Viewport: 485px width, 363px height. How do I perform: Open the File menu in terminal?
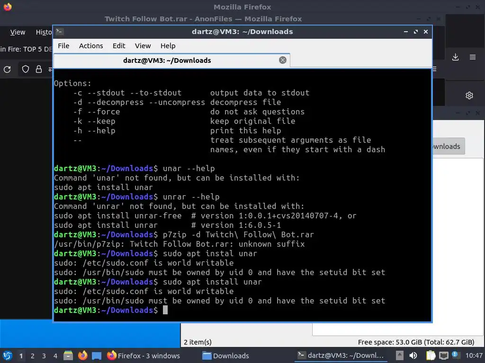click(63, 46)
